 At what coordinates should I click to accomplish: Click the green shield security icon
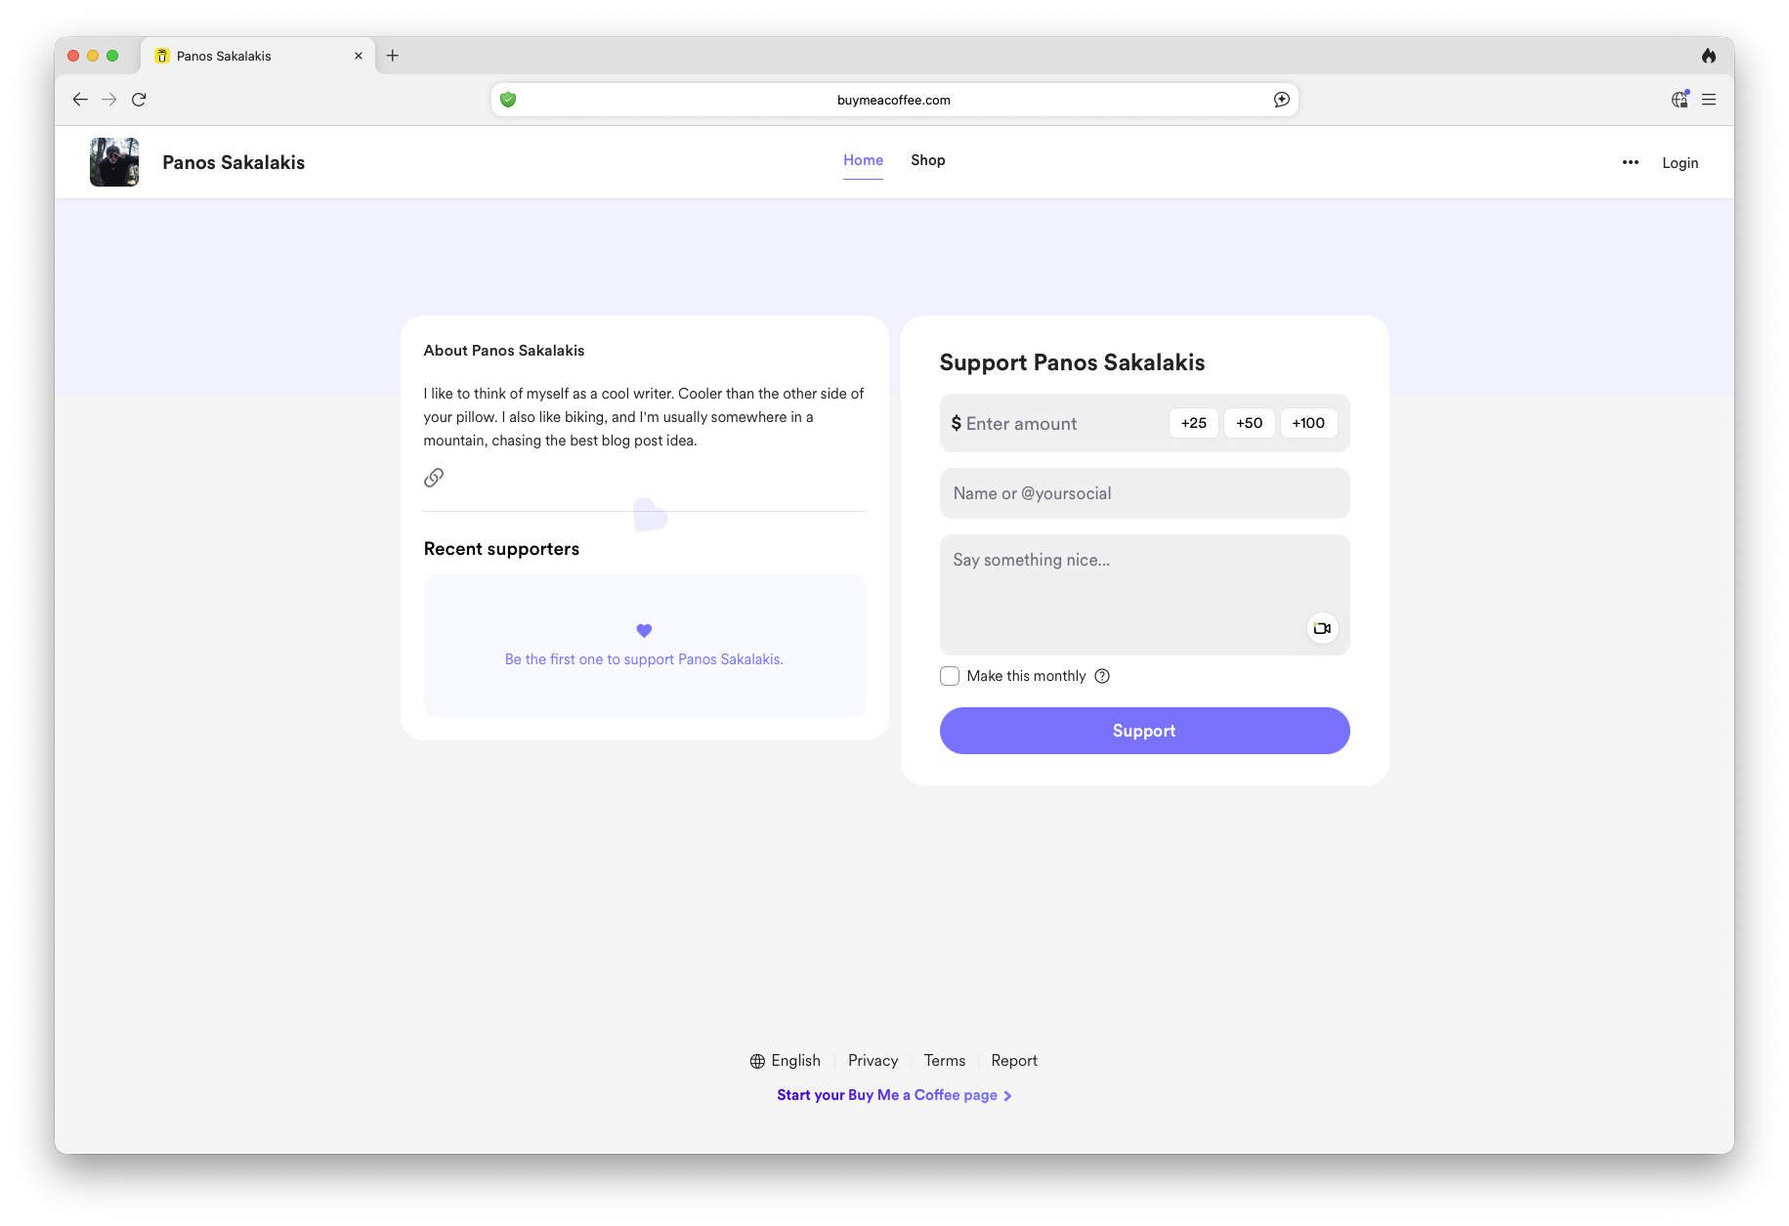click(508, 100)
